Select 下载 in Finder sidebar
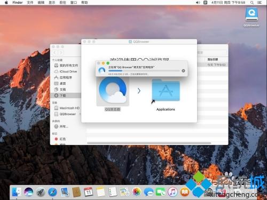 (66, 95)
